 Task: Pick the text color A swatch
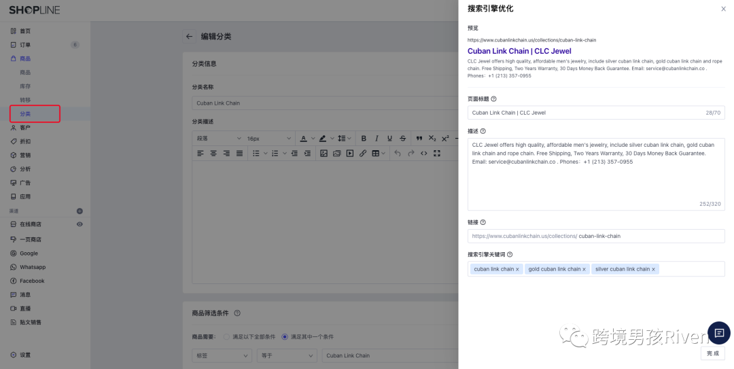[x=303, y=139]
